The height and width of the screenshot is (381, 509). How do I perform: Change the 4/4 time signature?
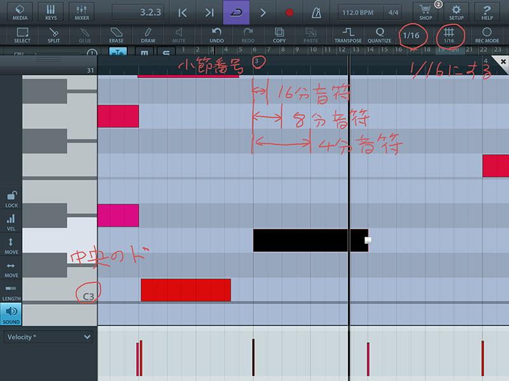(x=393, y=13)
